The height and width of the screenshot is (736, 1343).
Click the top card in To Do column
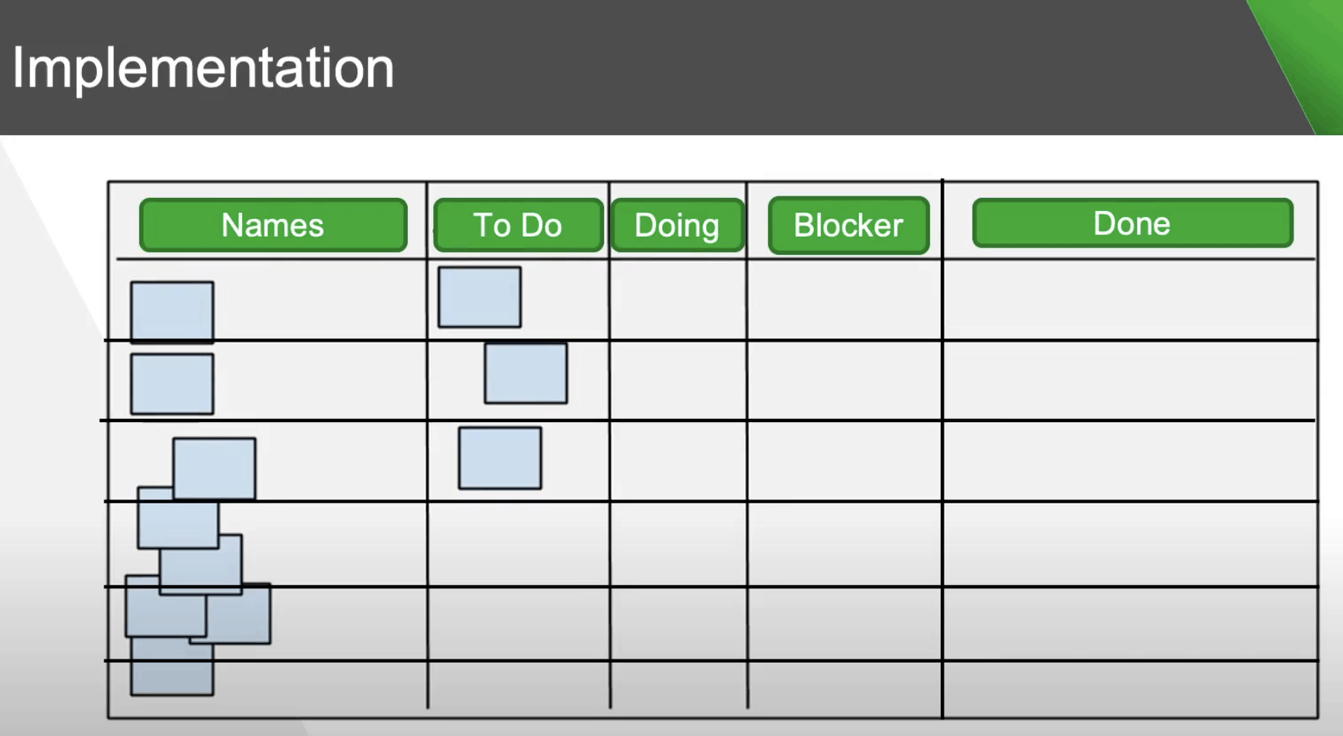[x=480, y=297]
